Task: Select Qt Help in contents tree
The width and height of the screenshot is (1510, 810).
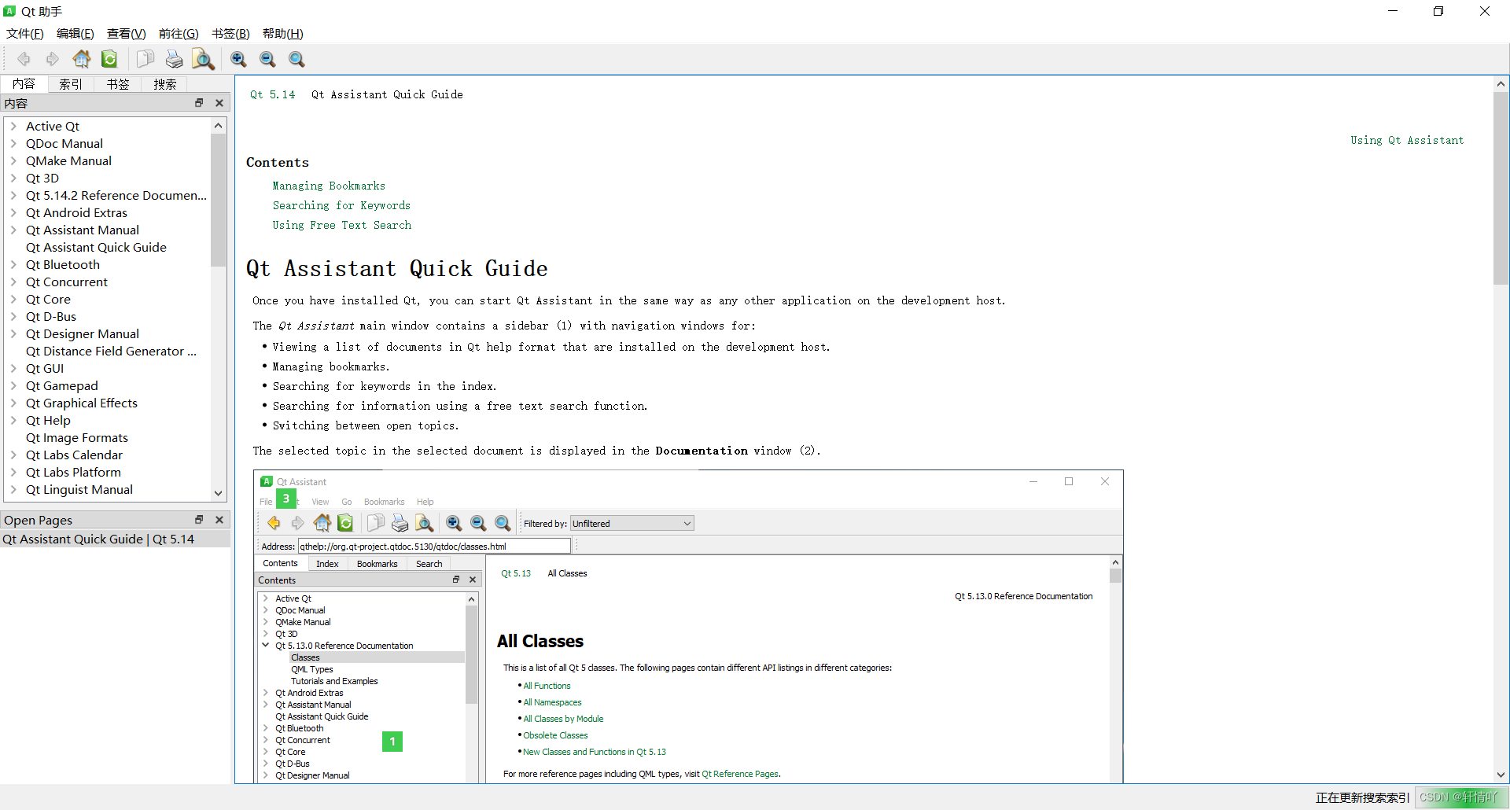Action: coord(48,420)
